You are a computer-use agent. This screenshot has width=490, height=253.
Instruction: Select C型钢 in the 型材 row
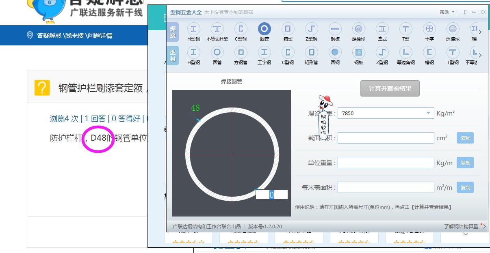(288, 56)
